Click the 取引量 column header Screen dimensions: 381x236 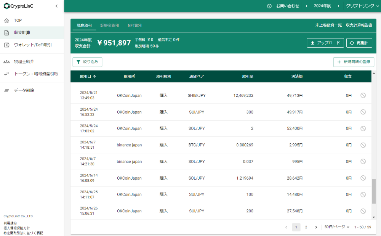point(248,76)
